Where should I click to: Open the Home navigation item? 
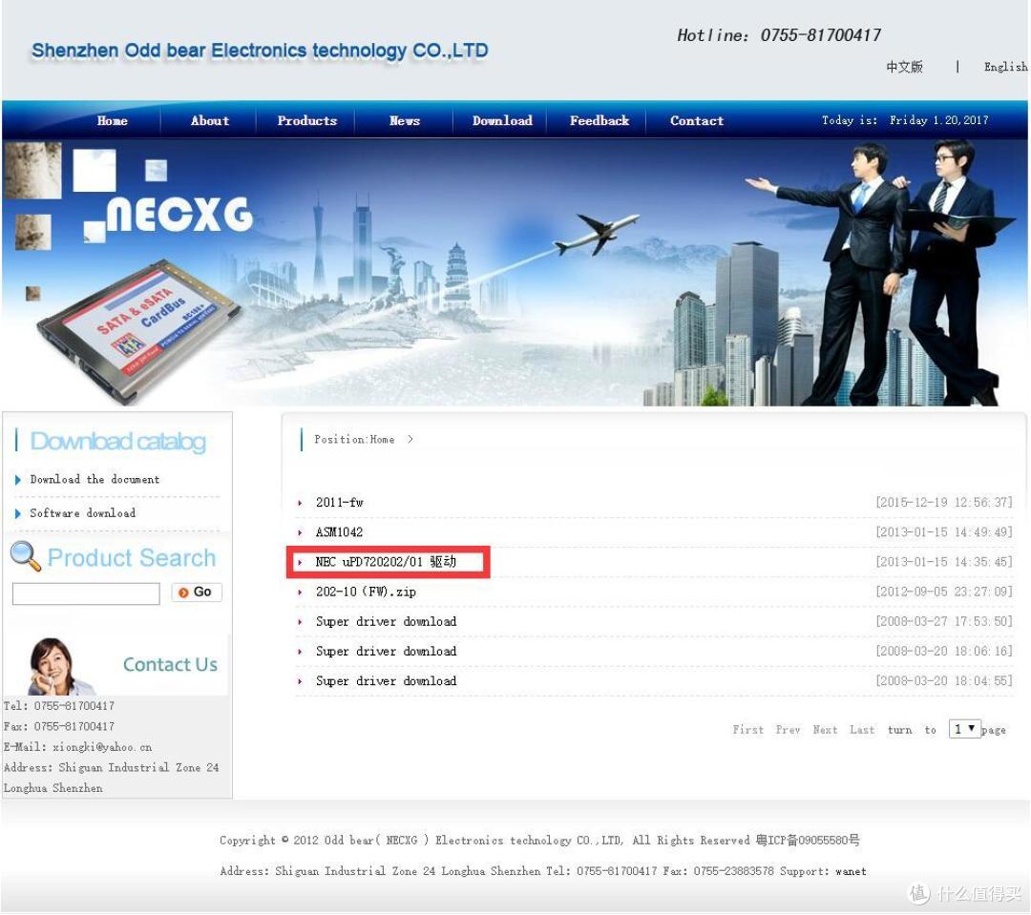click(113, 121)
